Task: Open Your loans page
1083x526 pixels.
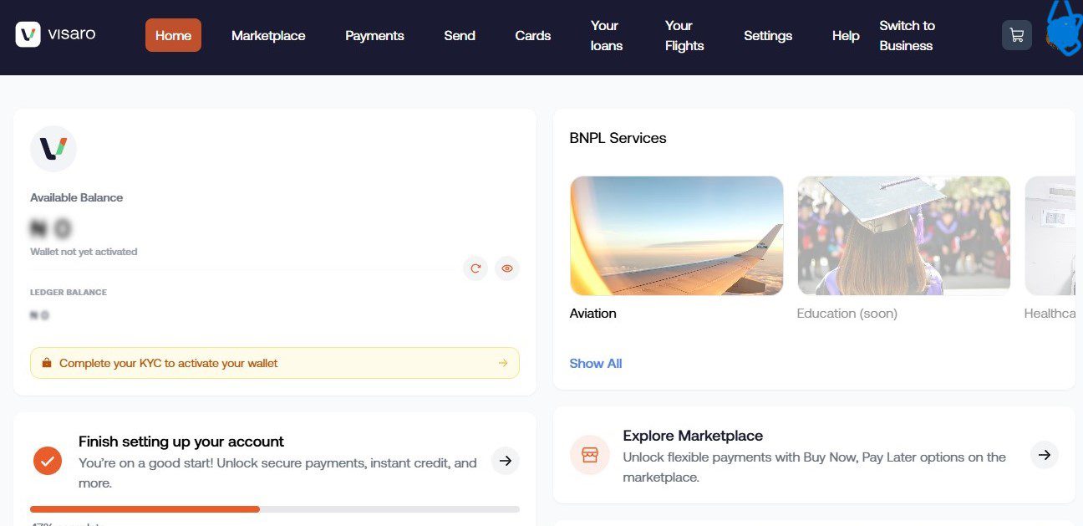Action: click(x=607, y=35)
